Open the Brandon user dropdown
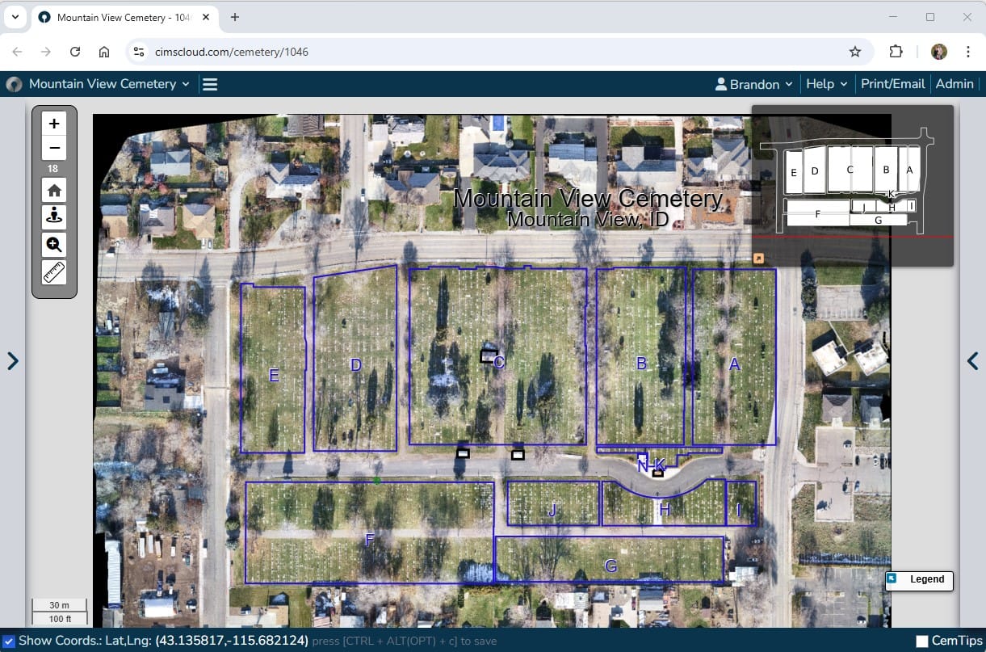The width and height of the screenshot is (986, 652). (754, 84)
